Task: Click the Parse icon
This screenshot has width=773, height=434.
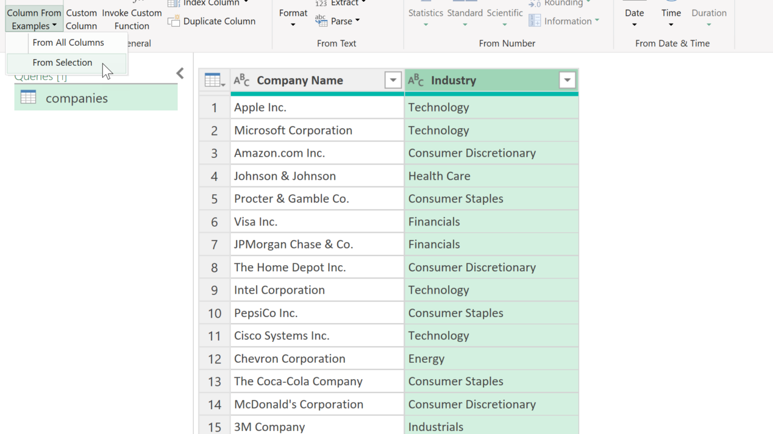Action: (321, 21)
